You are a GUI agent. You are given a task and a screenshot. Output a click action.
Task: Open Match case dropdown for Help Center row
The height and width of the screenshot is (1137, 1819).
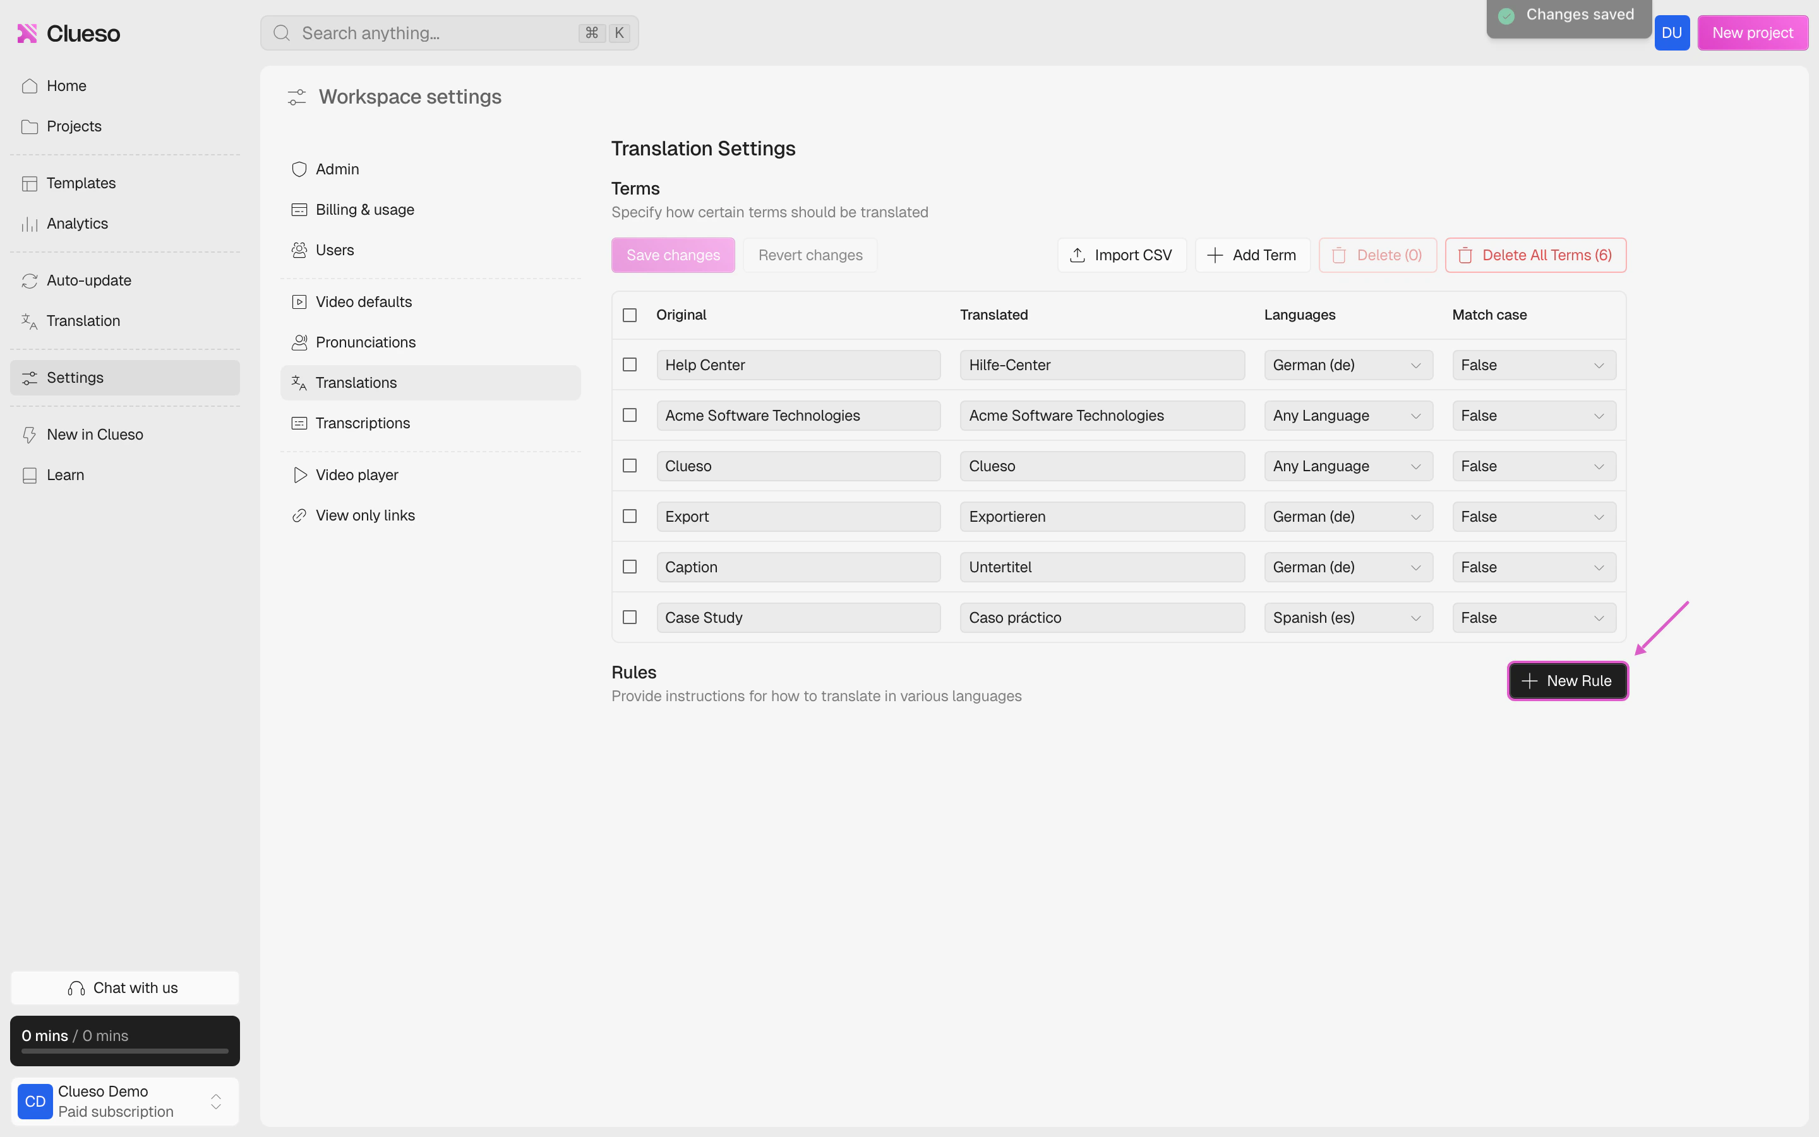click(1534, 364)
